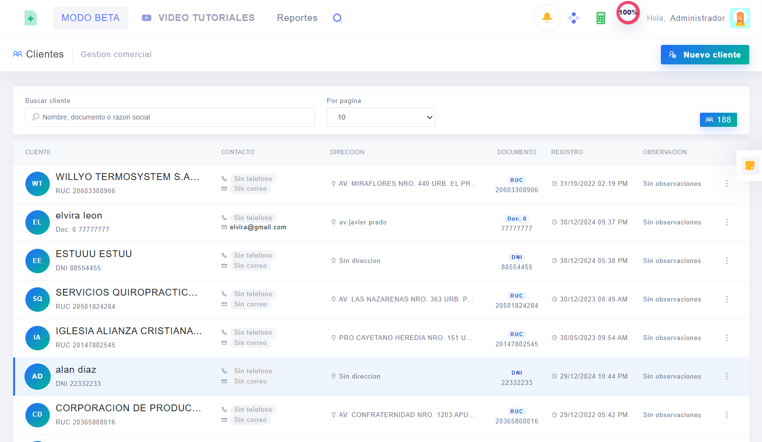Select client name alan diaz
Viewport: 762px width, 442px height.
76,369
